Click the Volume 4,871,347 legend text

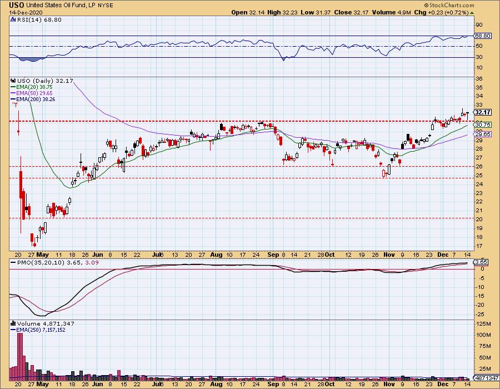click(46, 323)
